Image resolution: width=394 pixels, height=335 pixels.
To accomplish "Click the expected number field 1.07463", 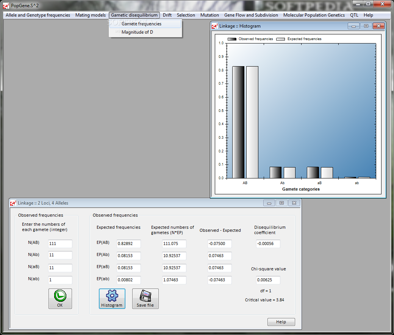I will pyautogui.click(x=174, y=280).
